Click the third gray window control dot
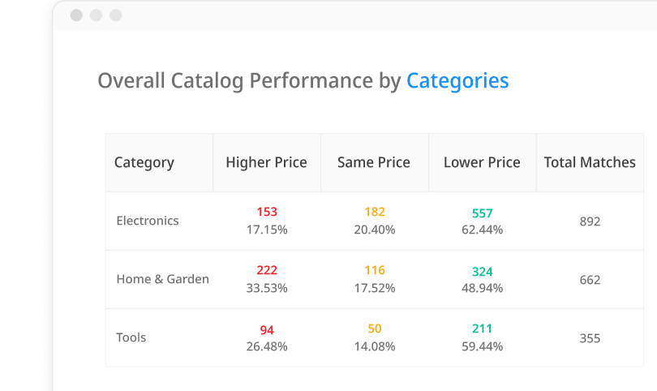Screen dimensions: 657x391 pos(115,15)
